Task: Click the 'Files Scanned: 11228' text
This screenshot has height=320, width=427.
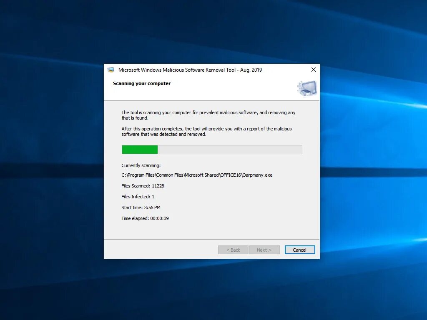Action: click(x=143, y=186)
